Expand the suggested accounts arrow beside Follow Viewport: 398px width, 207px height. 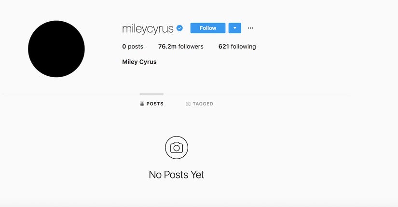click(x=235, y=28)
